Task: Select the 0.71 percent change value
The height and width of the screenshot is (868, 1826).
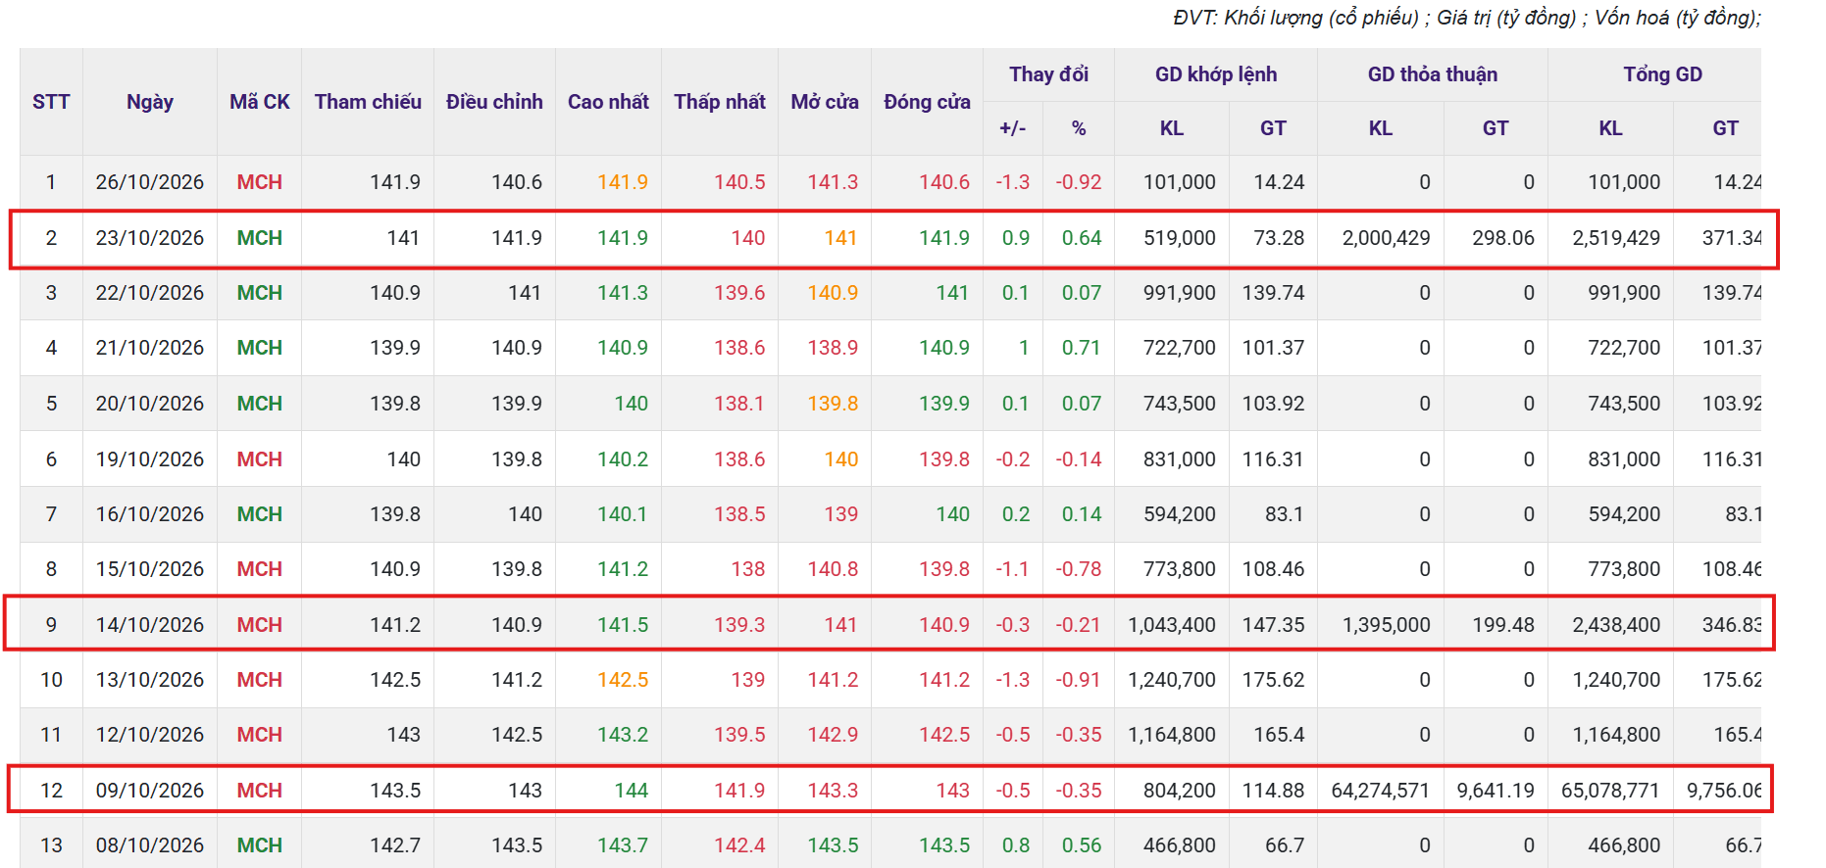Action: pyautogui.click(x=1082, y=348)
